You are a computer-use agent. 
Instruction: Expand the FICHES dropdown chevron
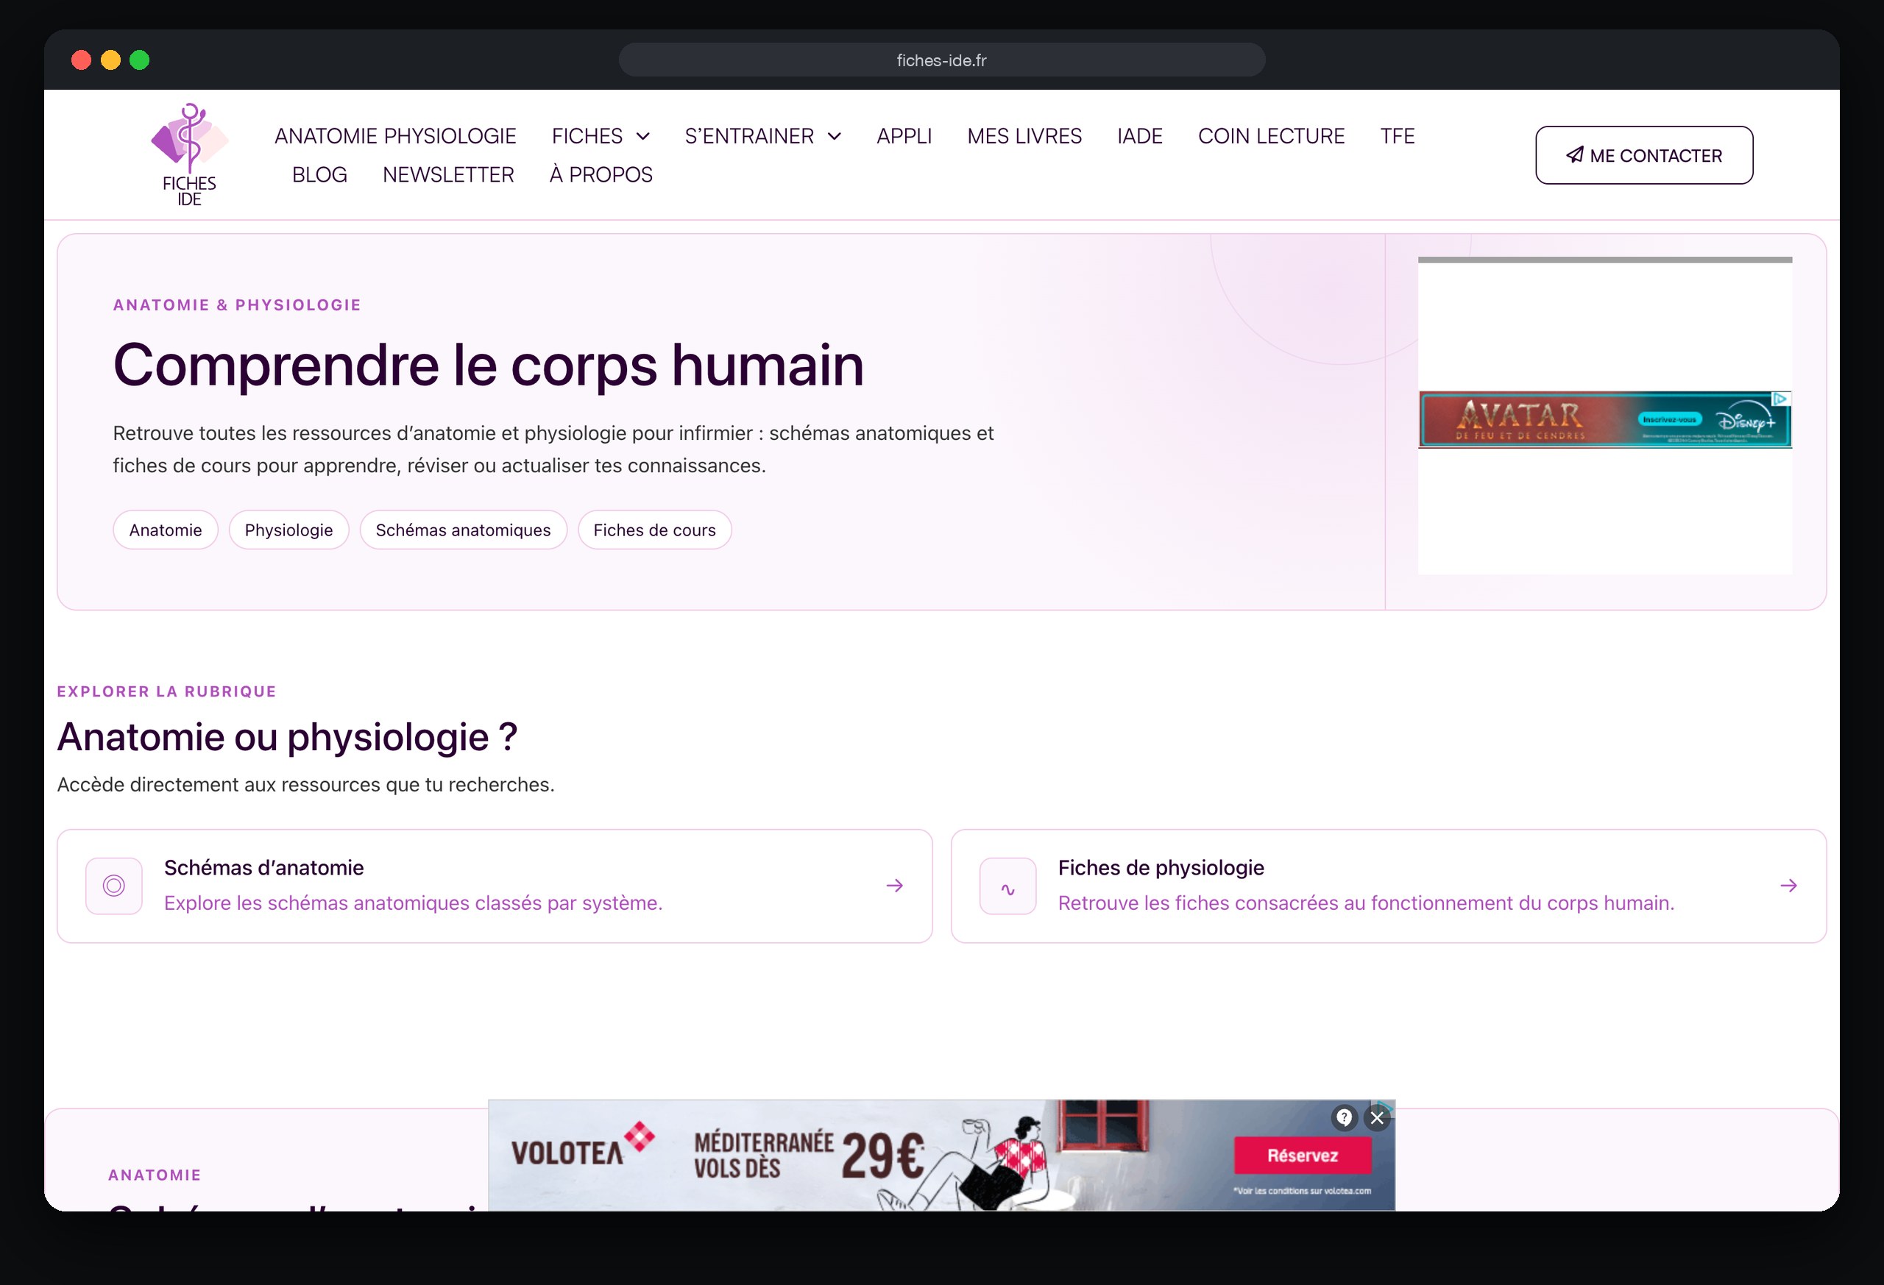[643, 136]
